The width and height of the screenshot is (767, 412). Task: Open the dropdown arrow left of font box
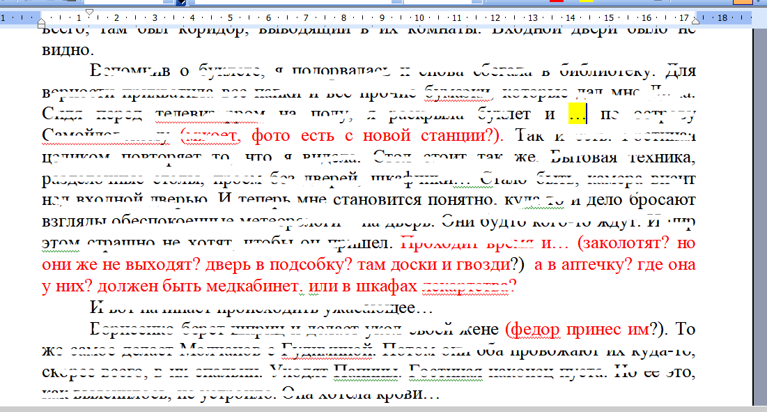click(x=182, y=3)
